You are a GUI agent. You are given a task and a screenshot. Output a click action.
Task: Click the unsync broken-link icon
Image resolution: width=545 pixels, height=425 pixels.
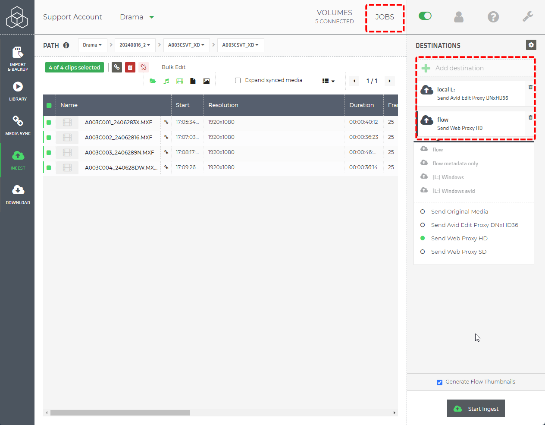coord(143,67)
